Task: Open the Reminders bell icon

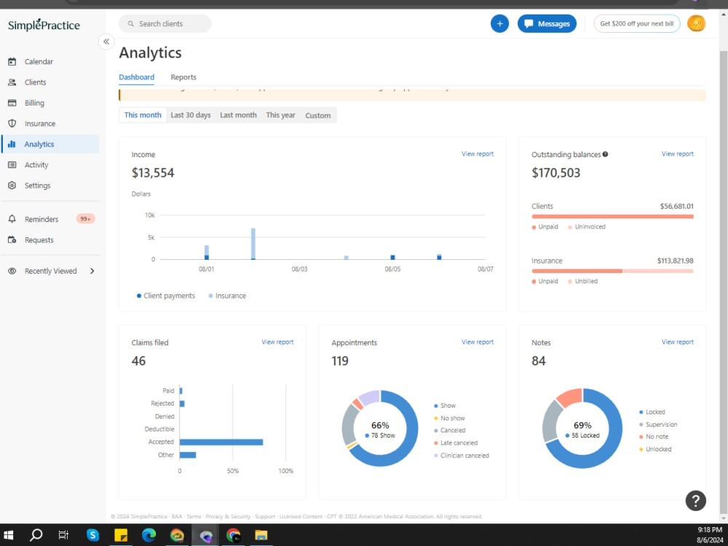Action: point(12,219)
